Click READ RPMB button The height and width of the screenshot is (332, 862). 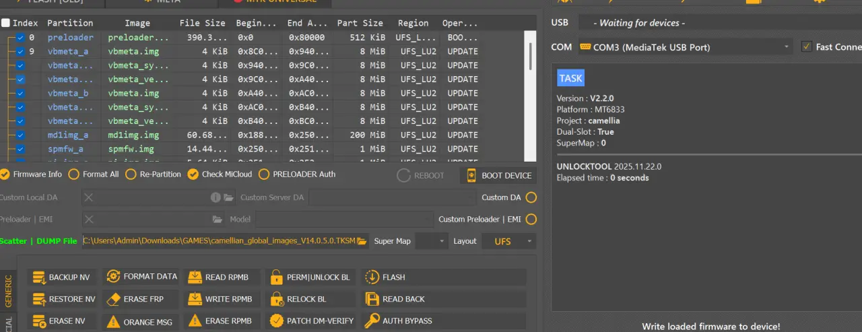[x=222, y=277]
